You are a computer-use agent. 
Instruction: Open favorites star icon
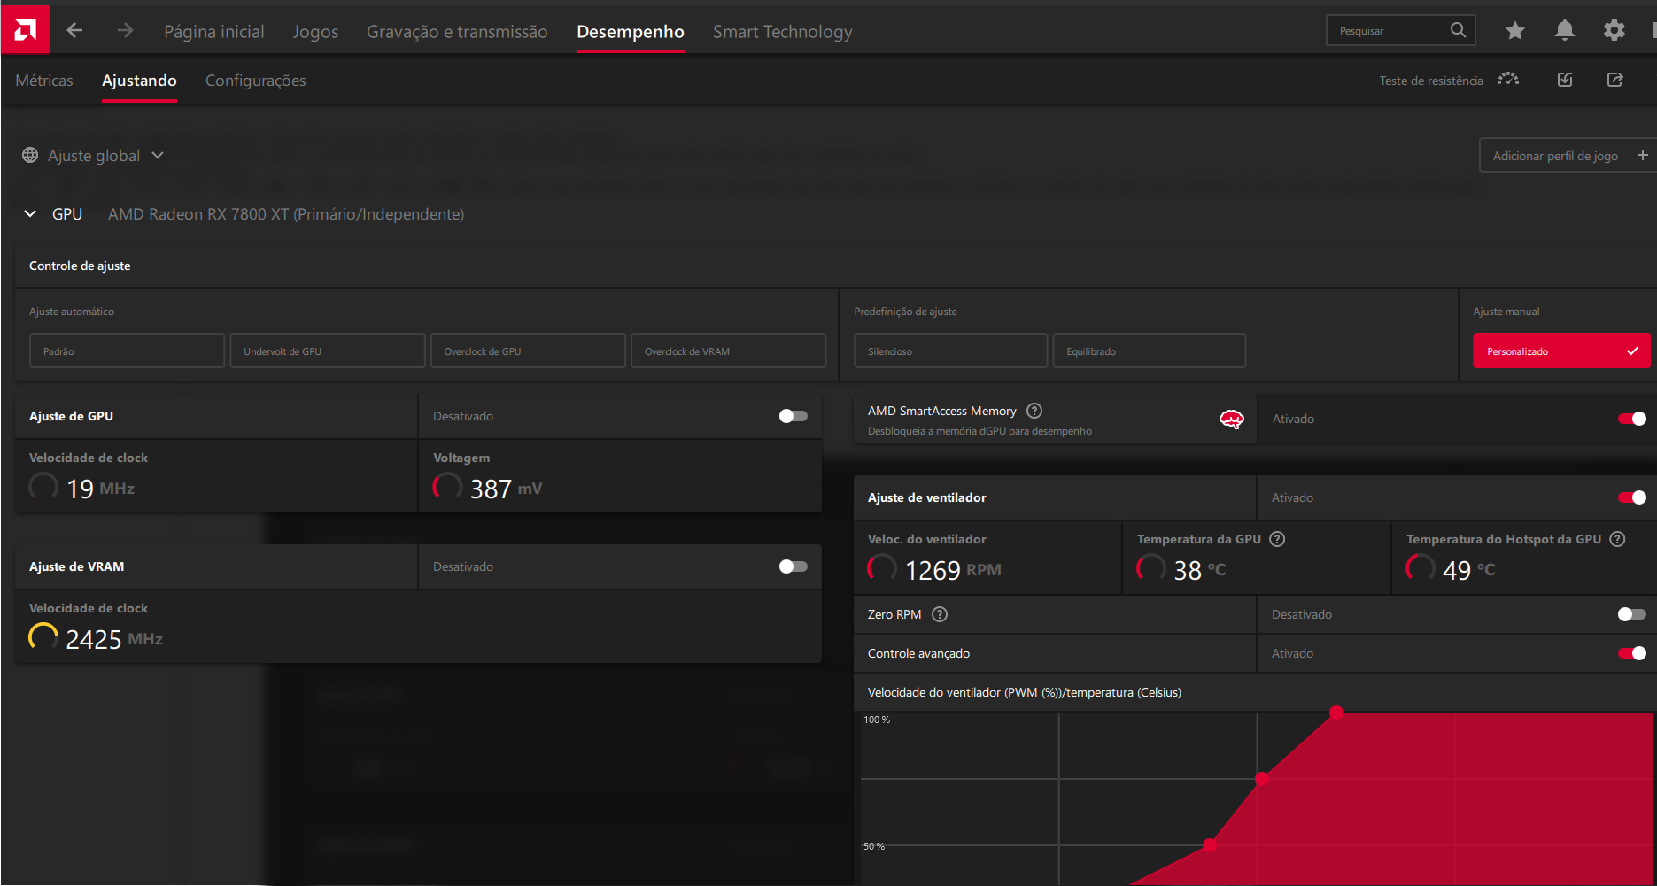(1515, 31)
